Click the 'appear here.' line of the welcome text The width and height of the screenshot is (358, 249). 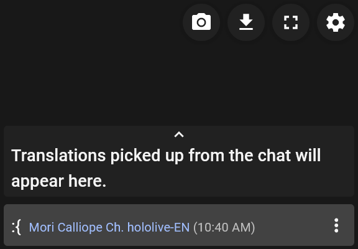pos(58,181)
